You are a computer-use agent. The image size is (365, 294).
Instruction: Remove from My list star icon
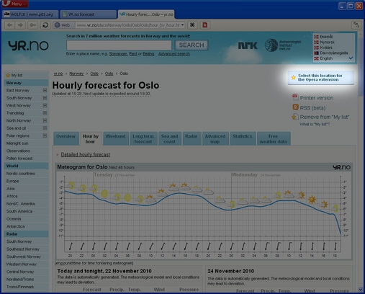294,117
